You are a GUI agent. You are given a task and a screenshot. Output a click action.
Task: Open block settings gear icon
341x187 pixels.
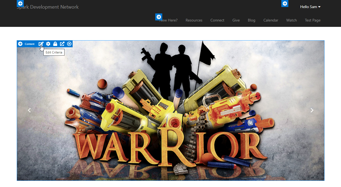point(48,44)
